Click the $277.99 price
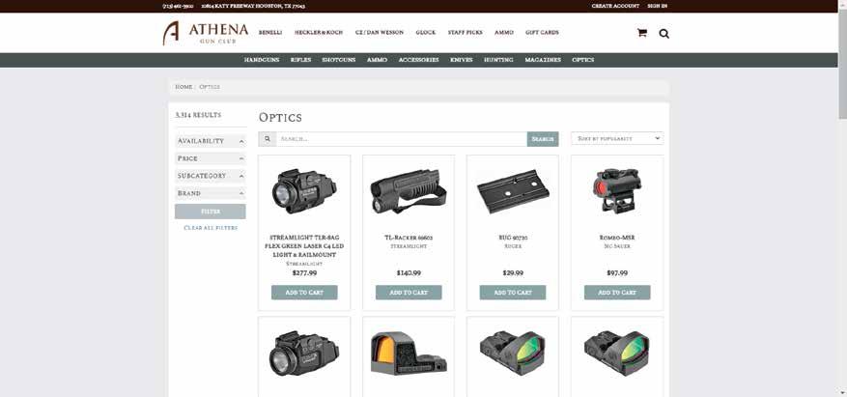847x397 pixels. click(x=304, y=273)
